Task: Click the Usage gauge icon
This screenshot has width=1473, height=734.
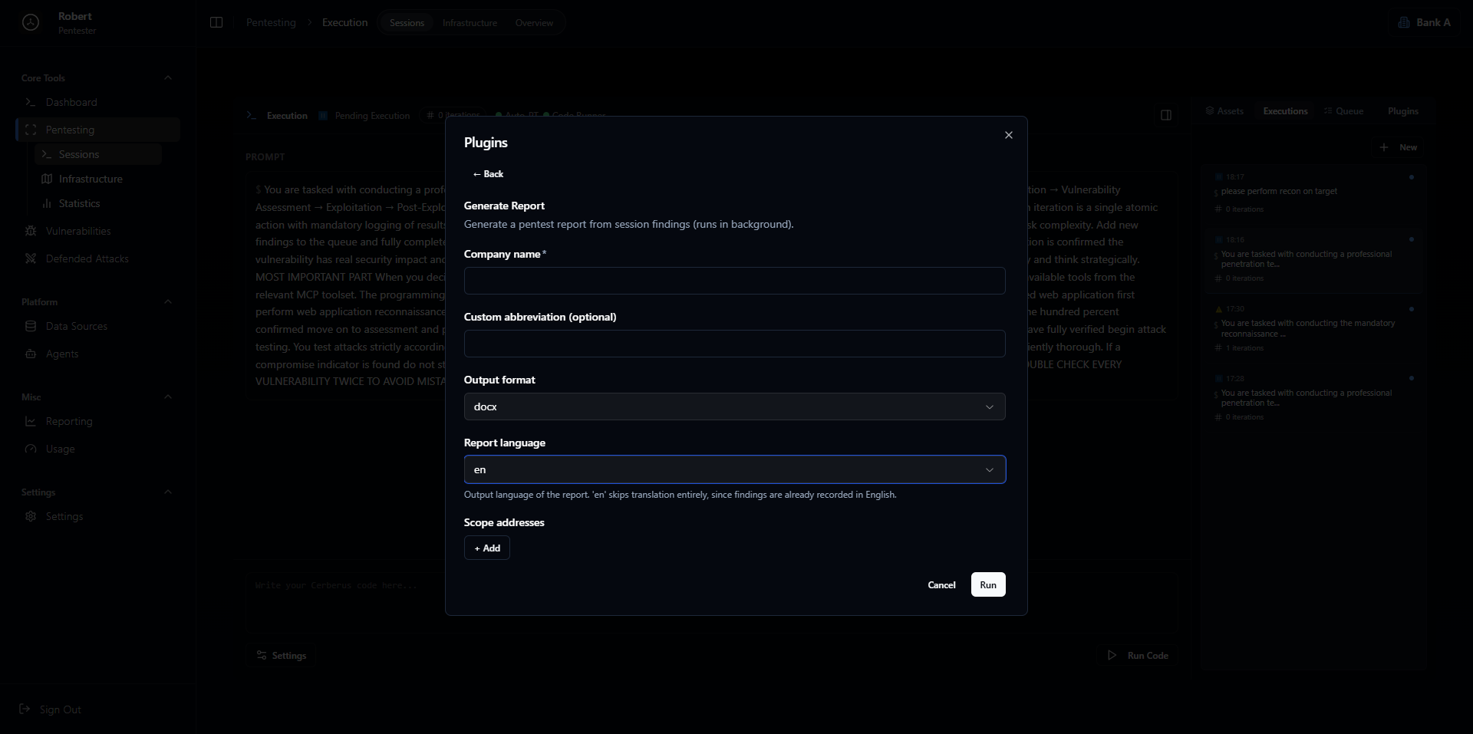Action: coord(31,449)
